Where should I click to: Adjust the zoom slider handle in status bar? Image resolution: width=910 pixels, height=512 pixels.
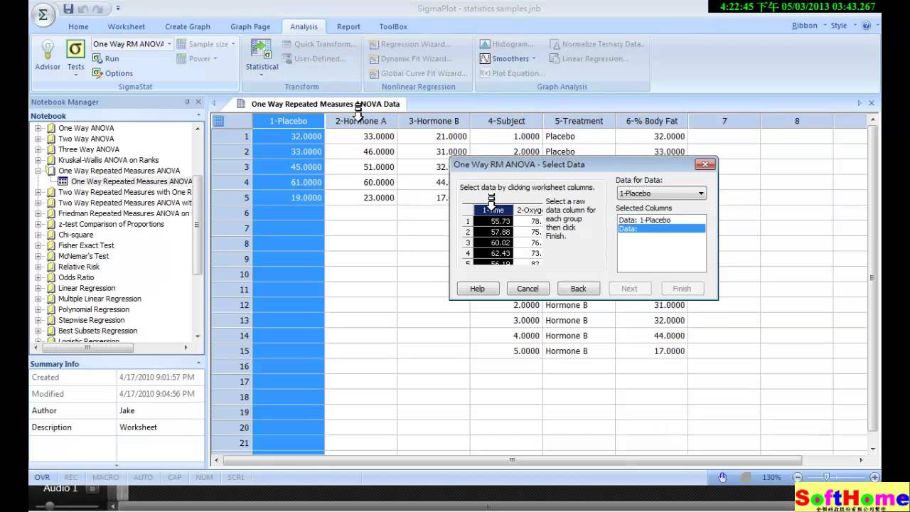[826, 478]
